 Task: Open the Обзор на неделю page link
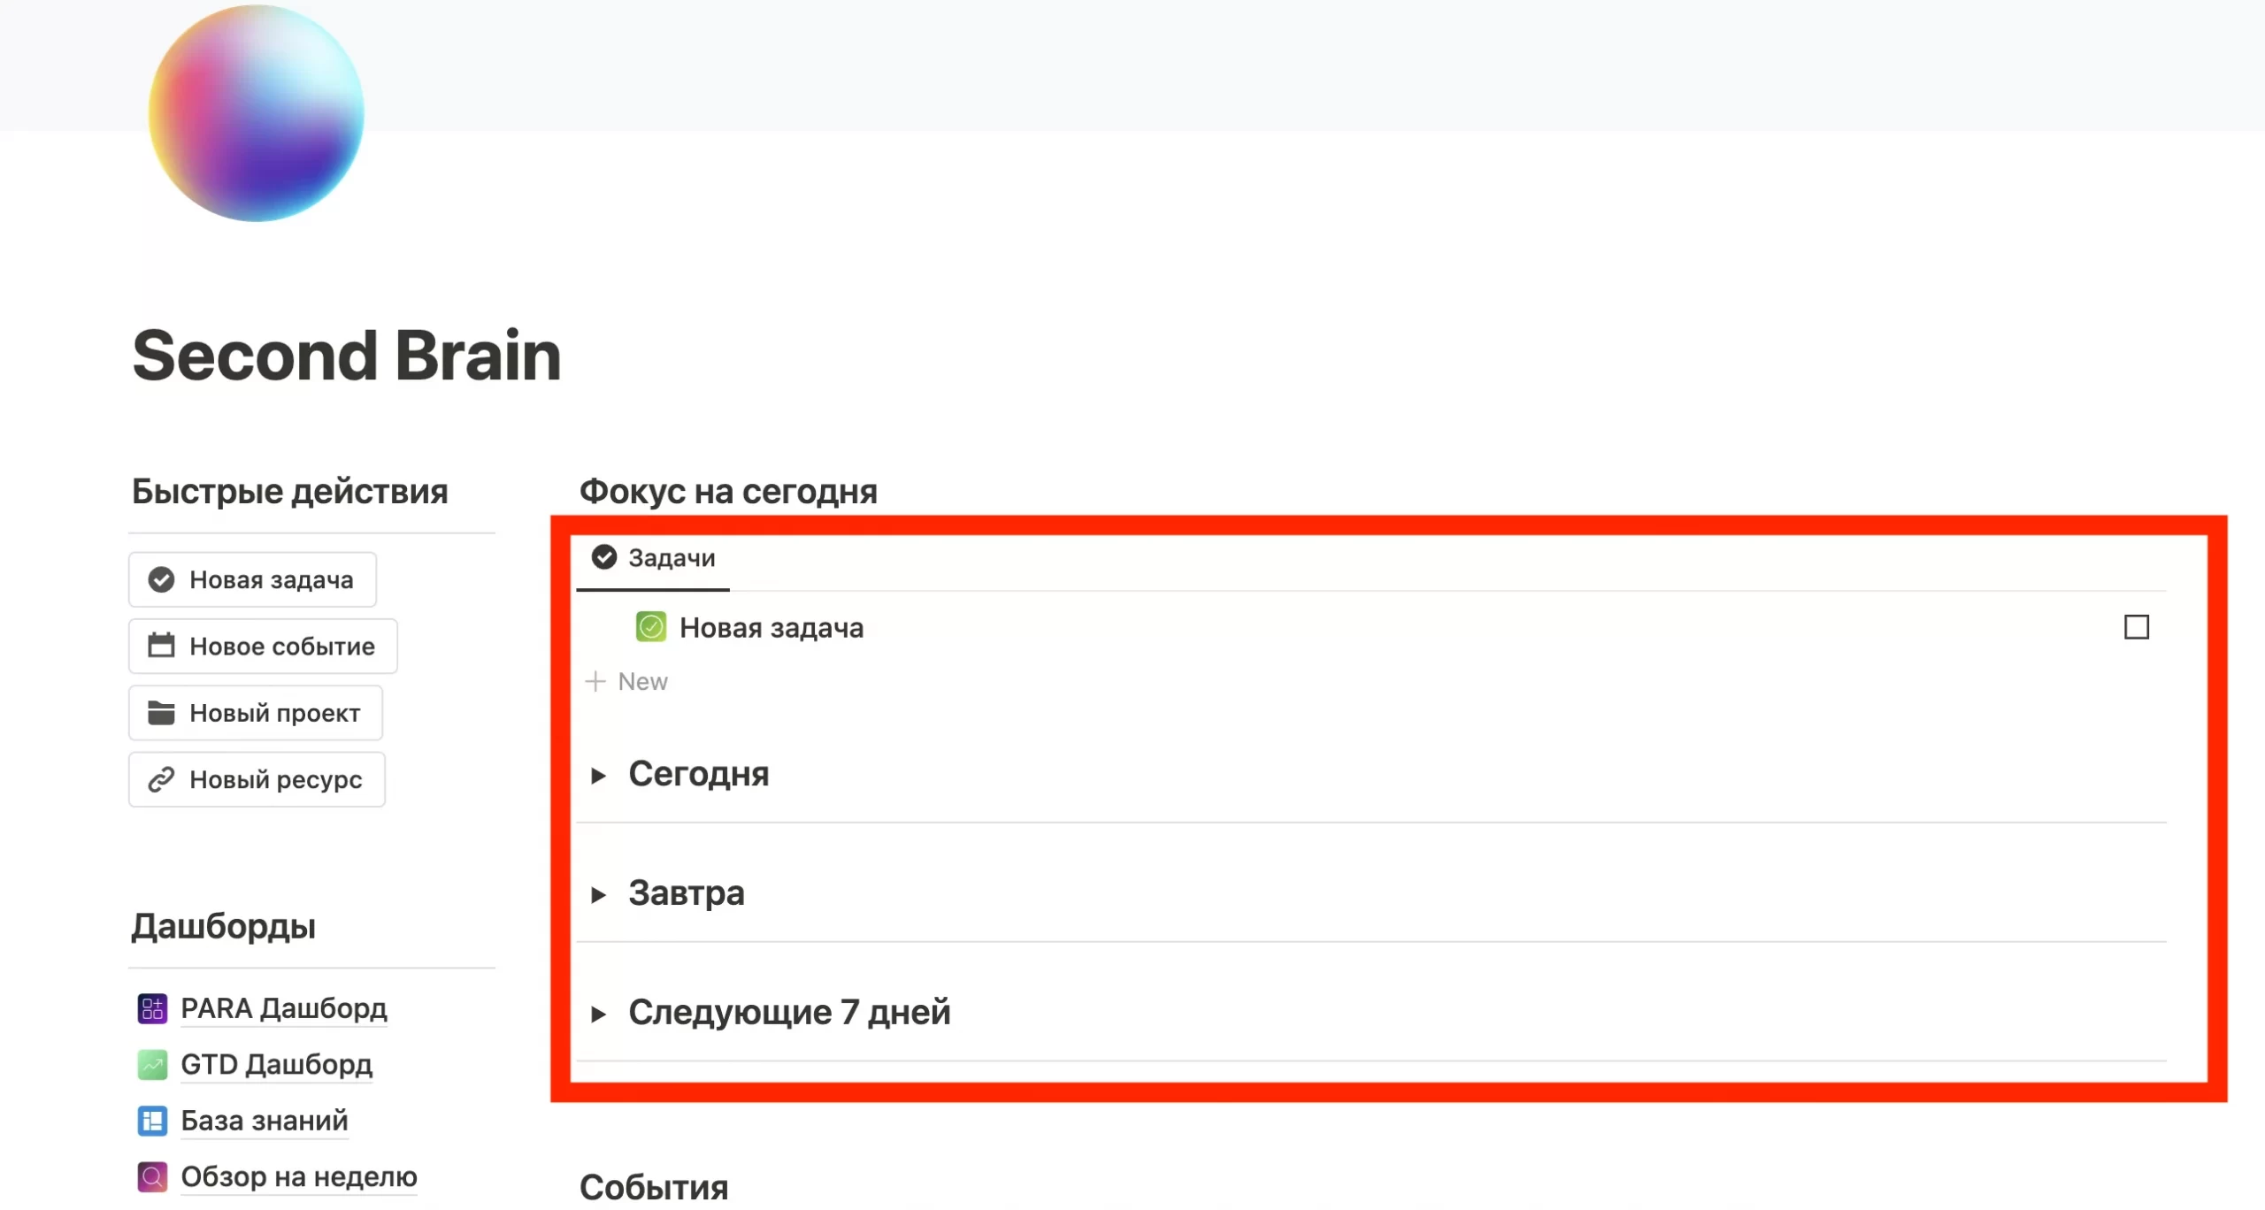[299, 1176]
